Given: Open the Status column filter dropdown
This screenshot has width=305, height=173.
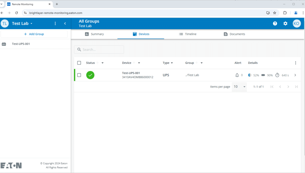Looking at the screenshot, I should [x=102, y=63].
